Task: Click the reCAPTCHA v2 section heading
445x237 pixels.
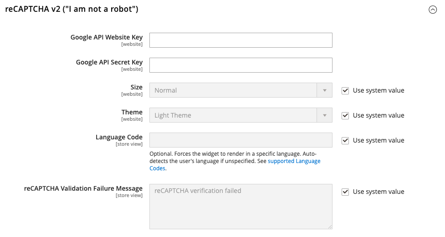Action: click(72, 9)
